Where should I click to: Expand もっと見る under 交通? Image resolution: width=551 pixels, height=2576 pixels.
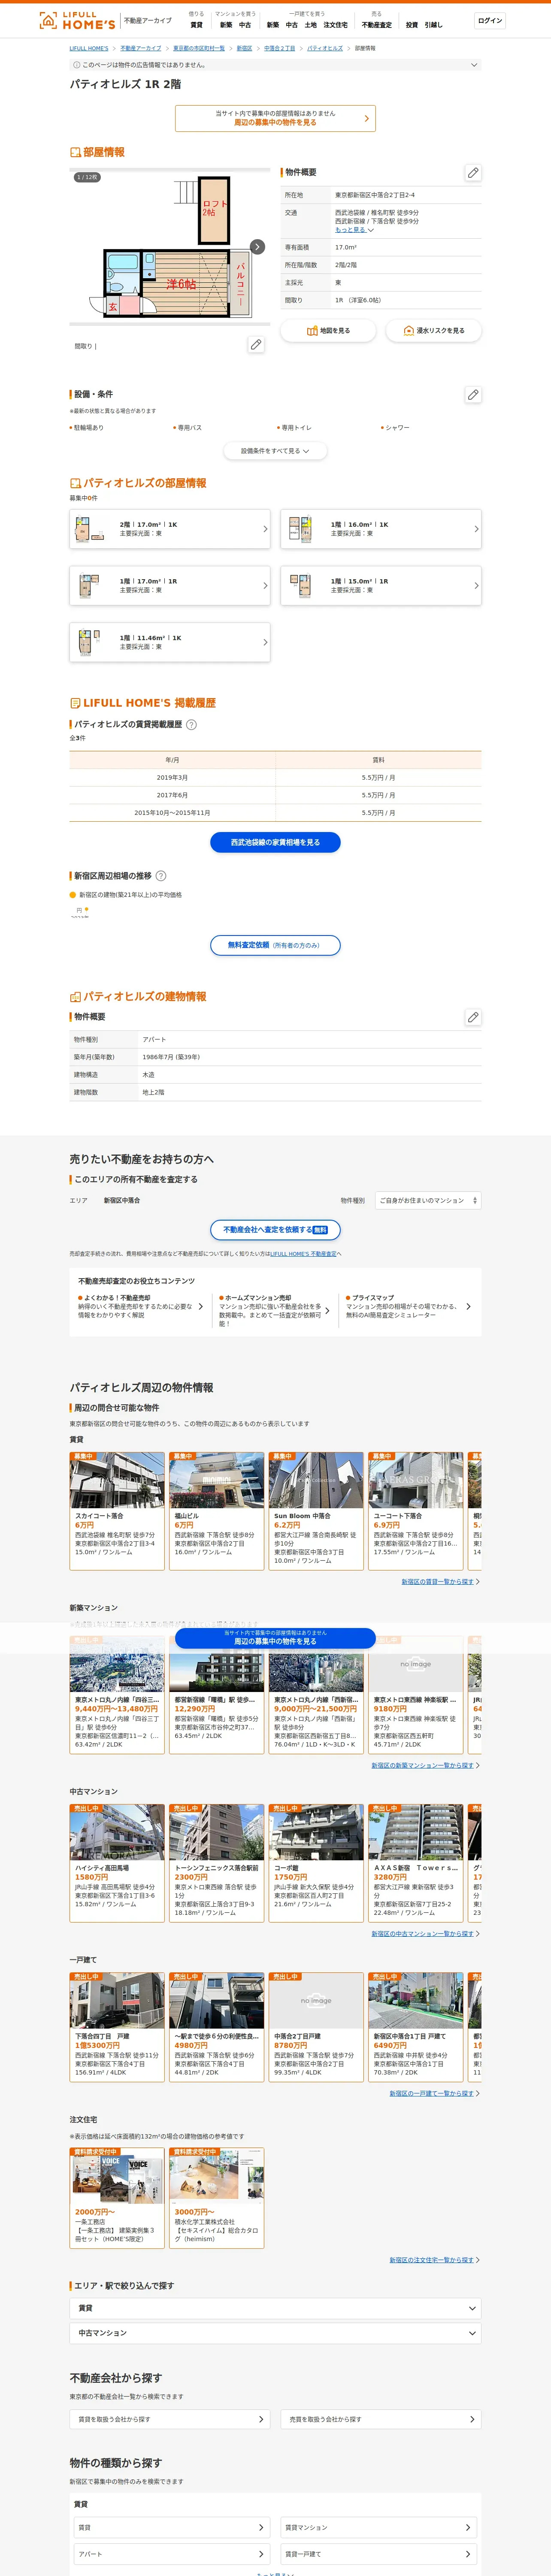pos(354,230)
